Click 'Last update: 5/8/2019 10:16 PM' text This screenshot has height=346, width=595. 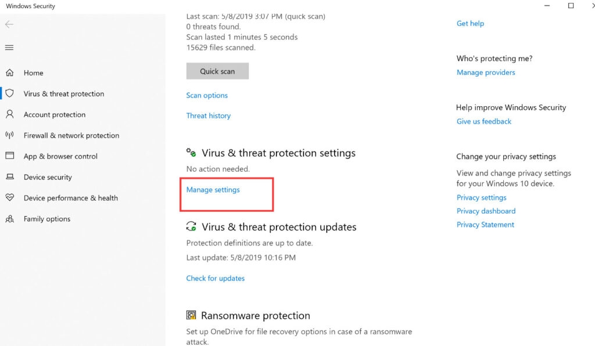(x=241, y=258)
